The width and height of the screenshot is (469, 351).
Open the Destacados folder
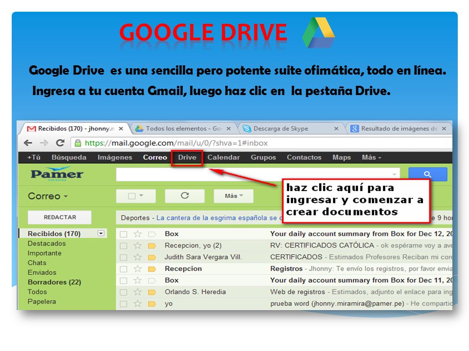(x=47, y=243)
